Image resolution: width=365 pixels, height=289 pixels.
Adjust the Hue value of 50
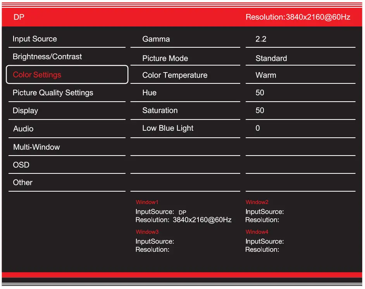(x=260, y=93)
